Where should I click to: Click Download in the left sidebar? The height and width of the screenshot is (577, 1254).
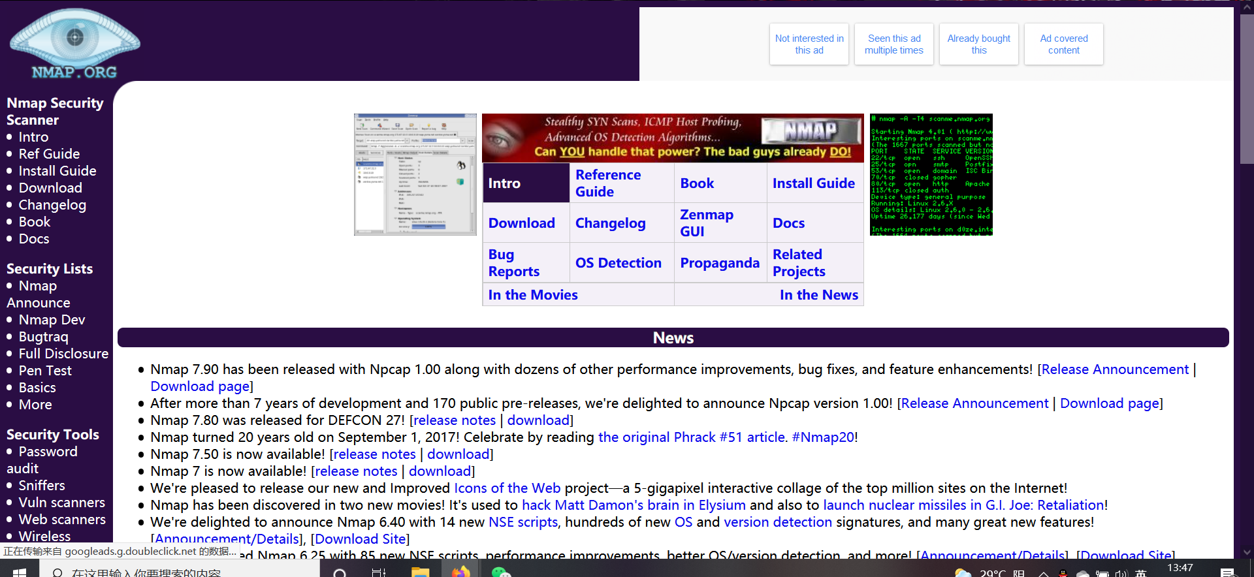[x=50, y=188]
